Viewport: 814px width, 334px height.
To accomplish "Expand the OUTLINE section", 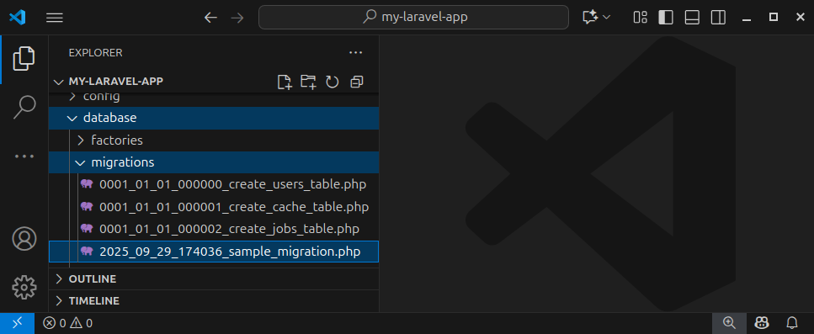I will [x=214, y=279].
